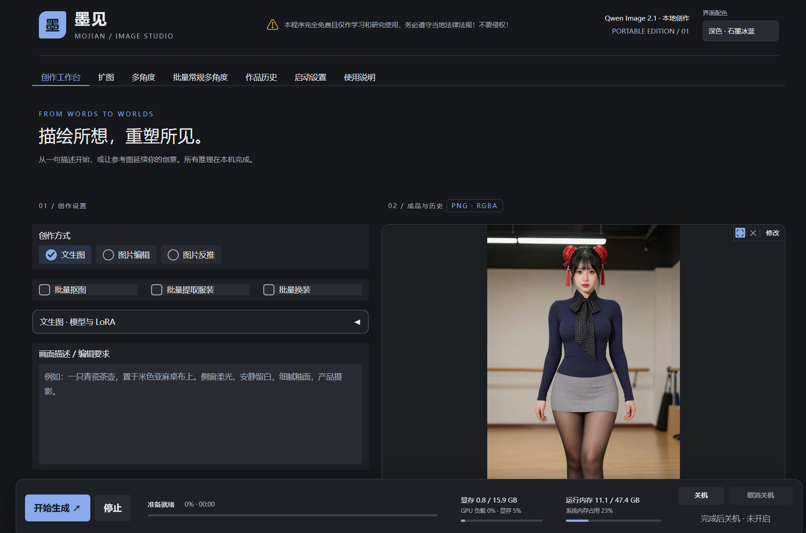Image resolution: width=806 pixels, height=533 pixels.
Task: Click the 开始生成 button
Action: point(58,508)
